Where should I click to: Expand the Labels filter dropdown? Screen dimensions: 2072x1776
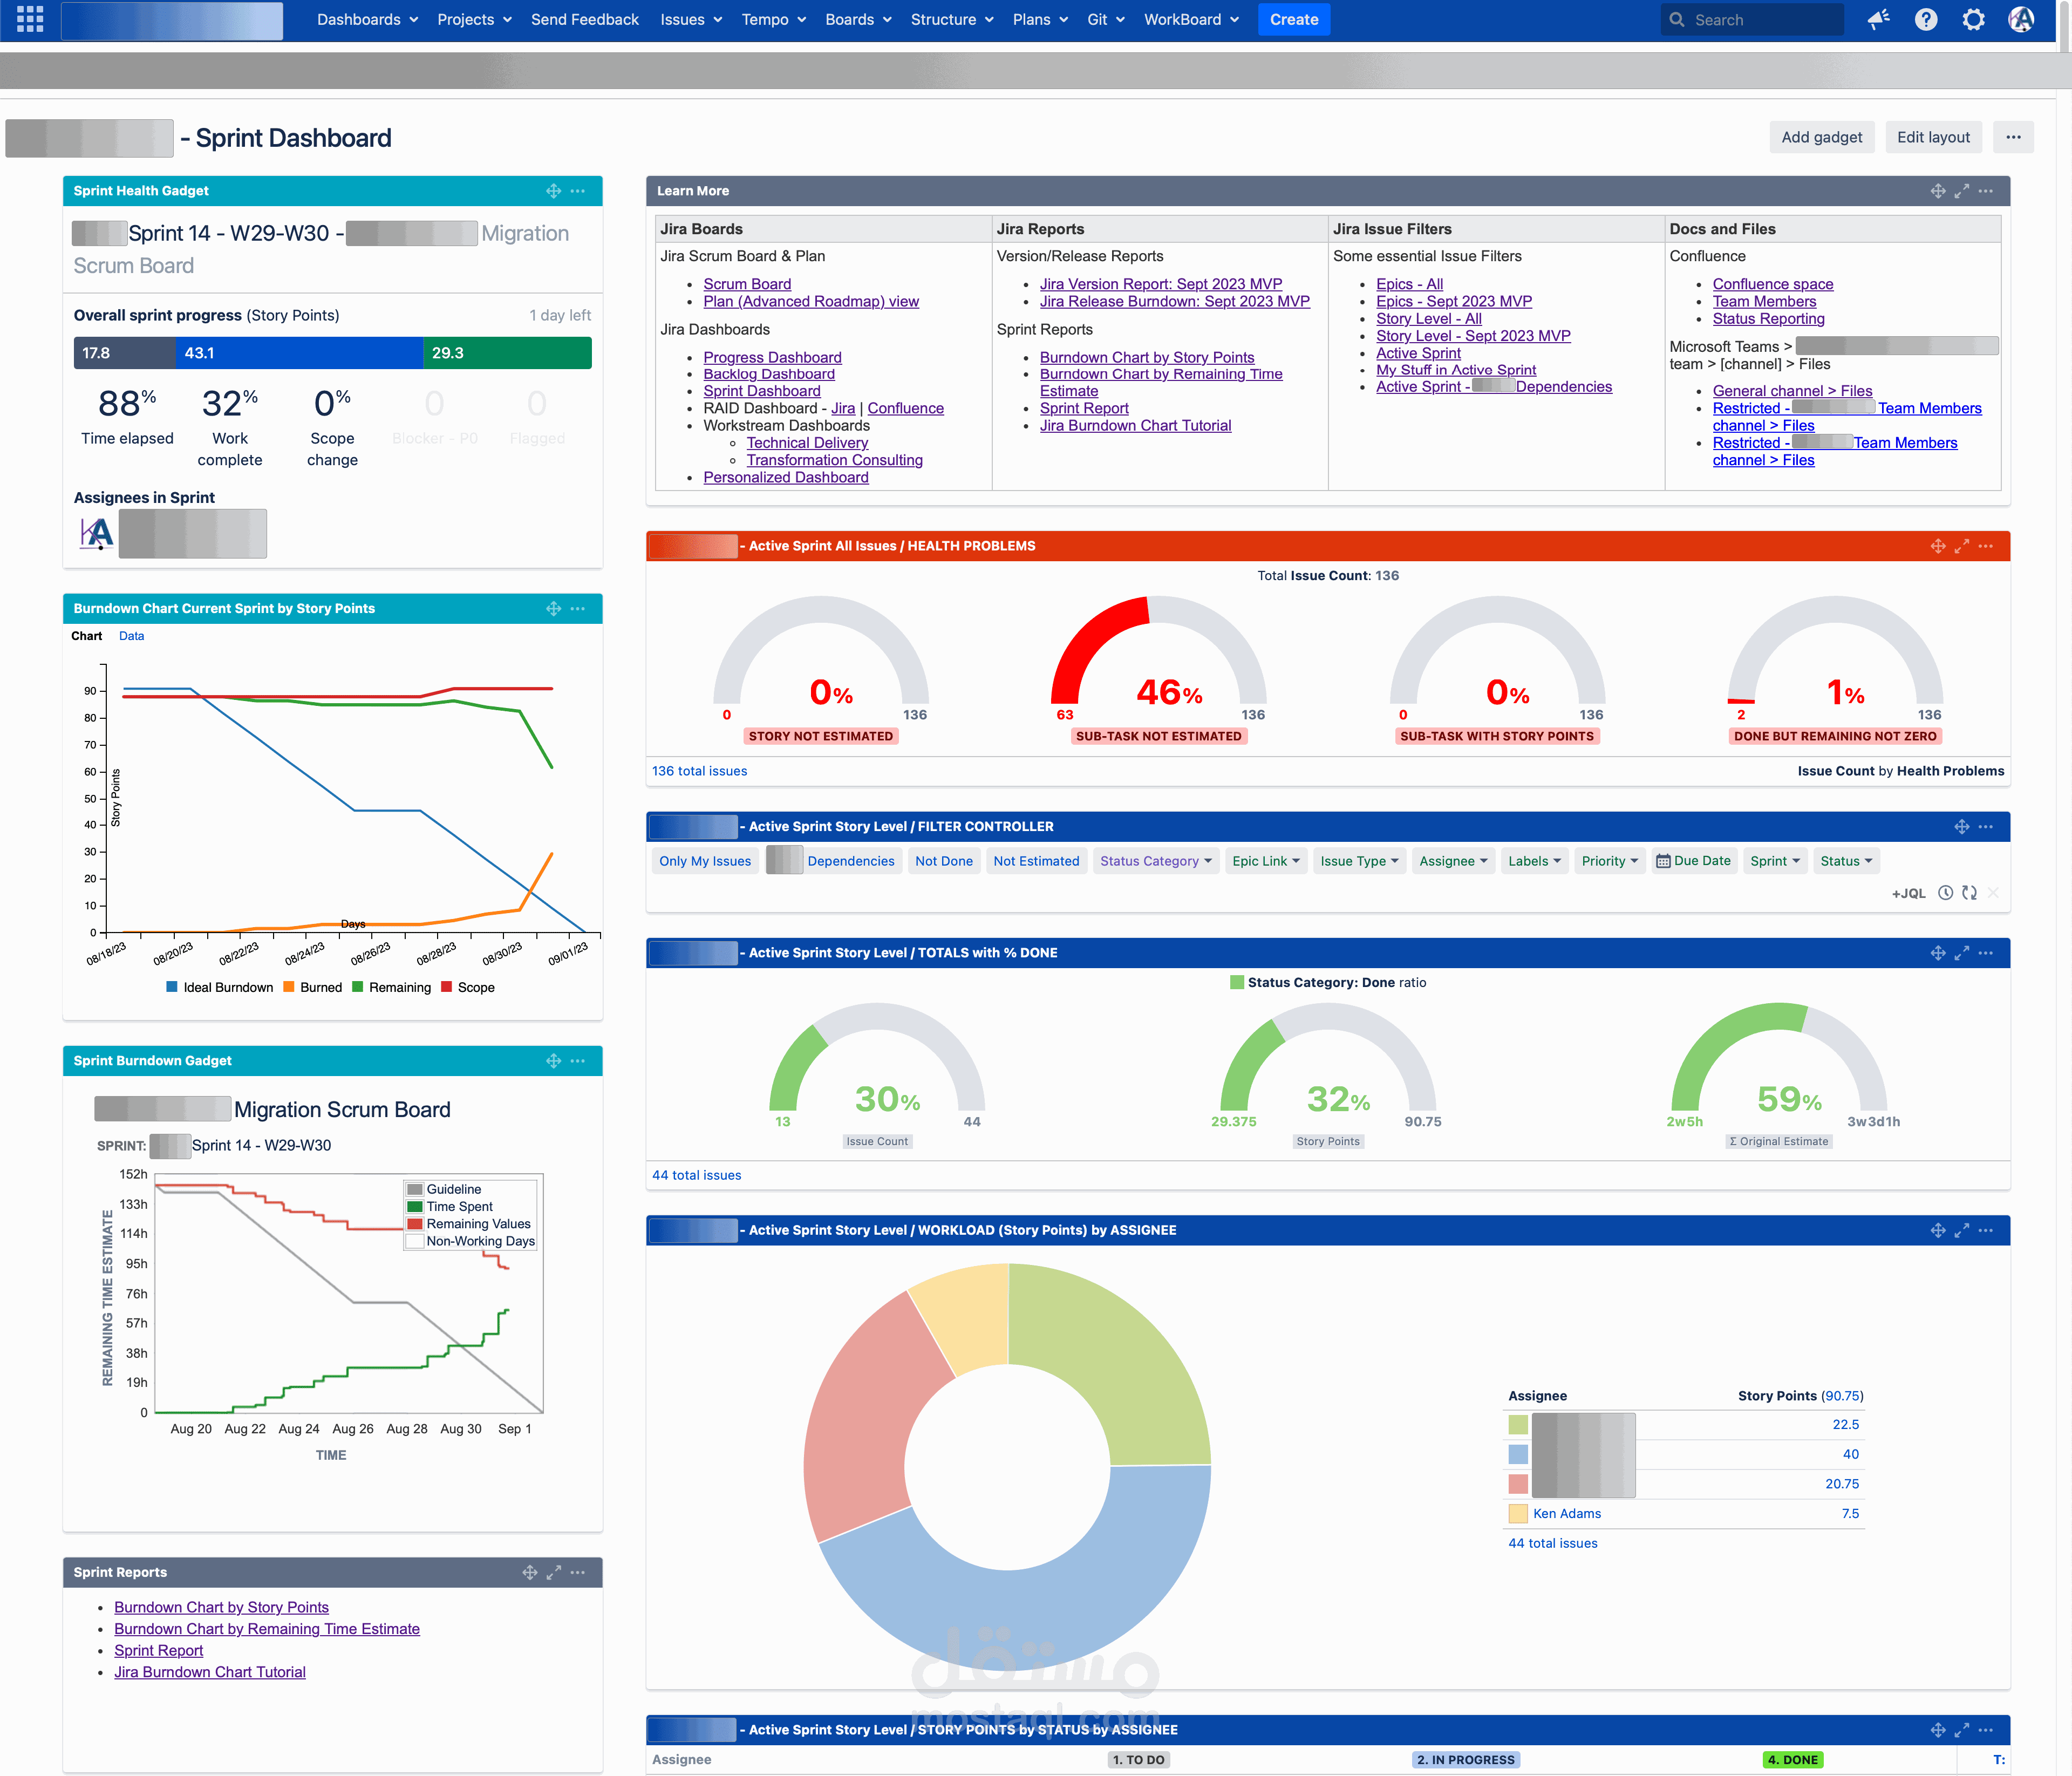tap(1534, 861)
